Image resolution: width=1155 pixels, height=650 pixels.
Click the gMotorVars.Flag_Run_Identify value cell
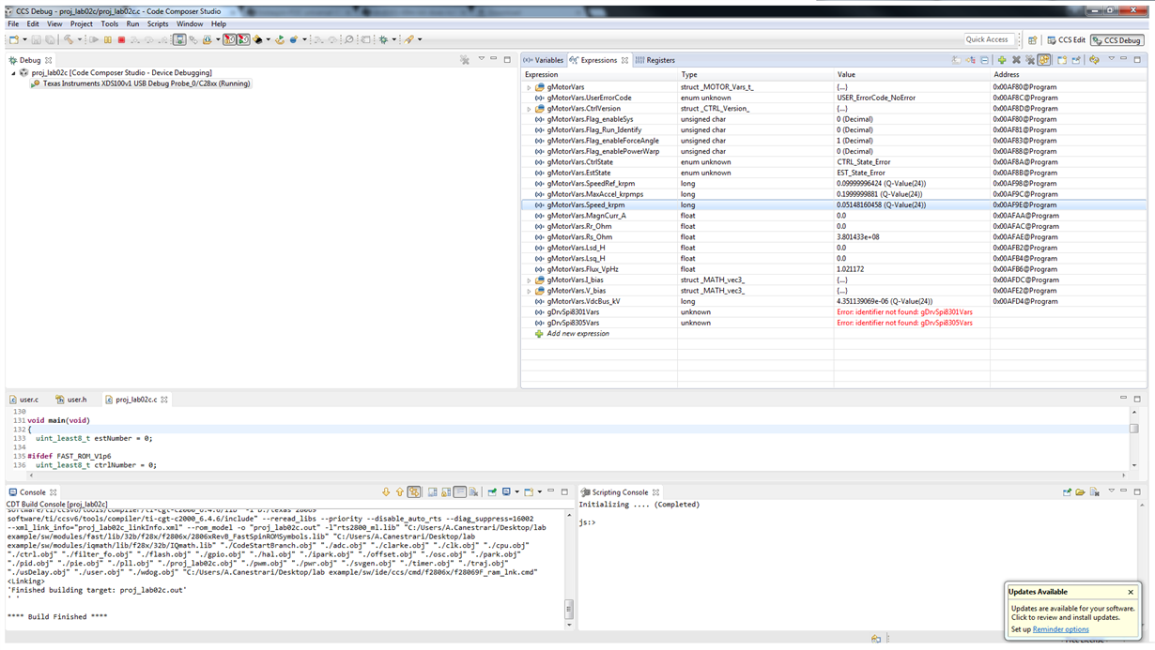tap(911, 130)
